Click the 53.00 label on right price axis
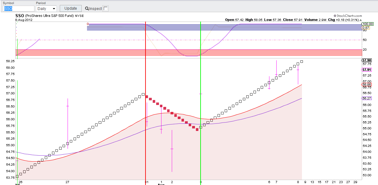 click(x=367, y=175)
